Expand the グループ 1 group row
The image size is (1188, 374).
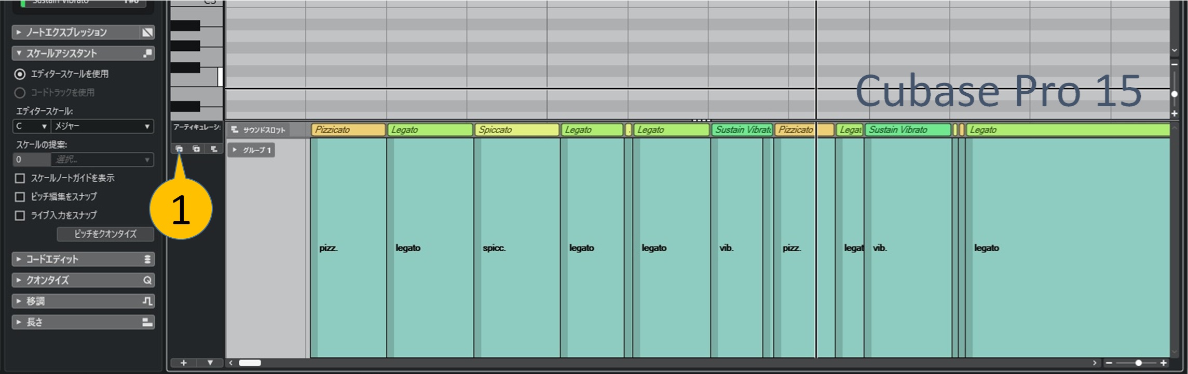tap(235, 150)
